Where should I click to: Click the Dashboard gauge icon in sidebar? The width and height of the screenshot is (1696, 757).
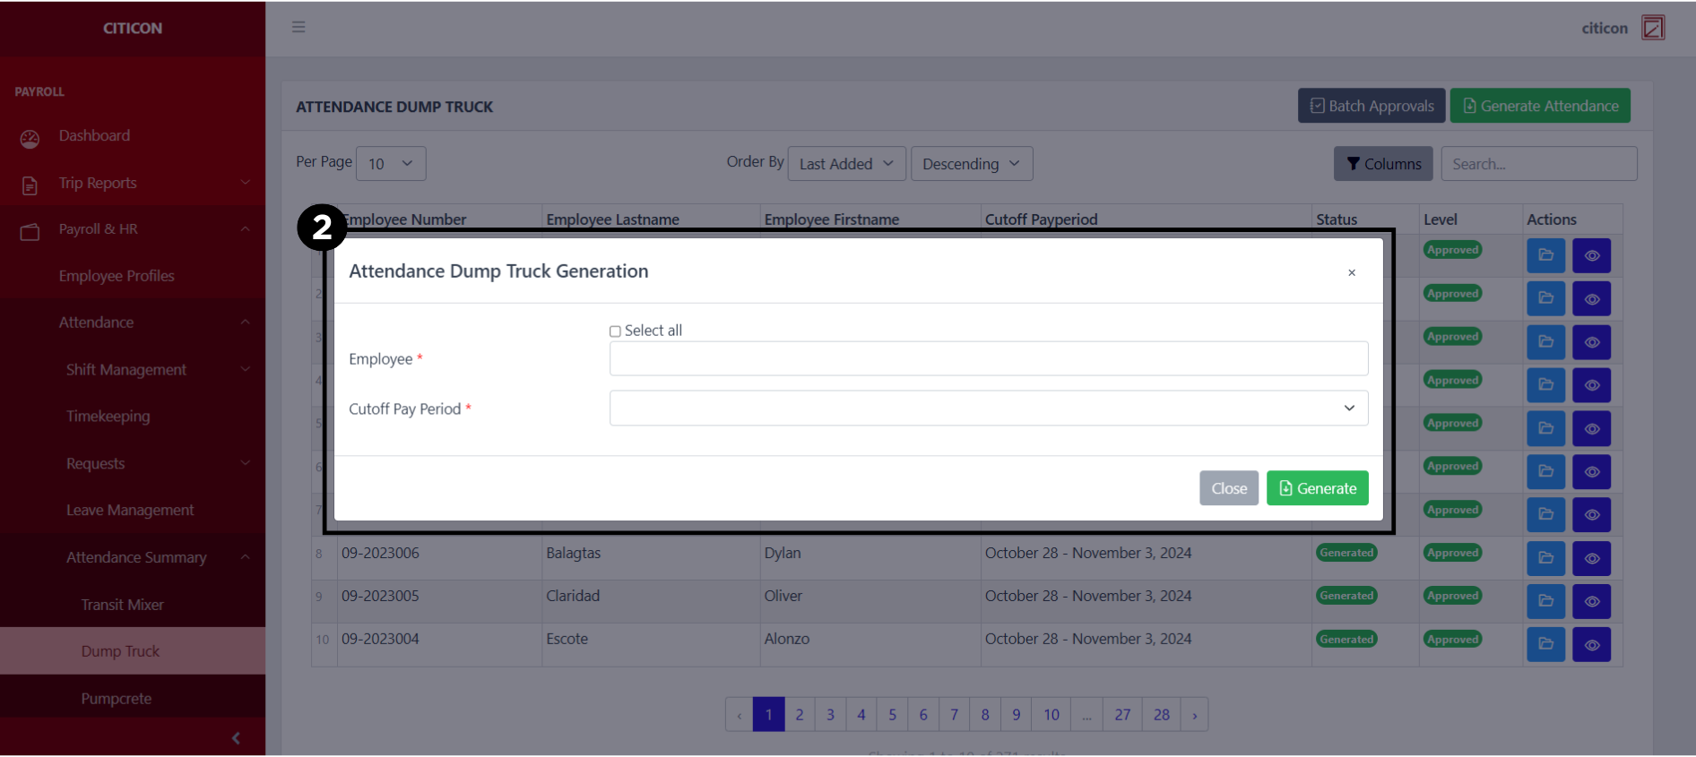(30, 138)
